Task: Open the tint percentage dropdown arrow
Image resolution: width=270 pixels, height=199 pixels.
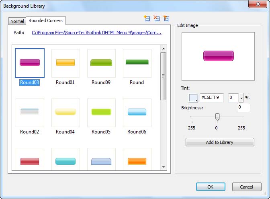Action: [241, 98]
